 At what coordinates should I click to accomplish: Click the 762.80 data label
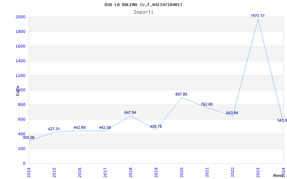[207, 105]
